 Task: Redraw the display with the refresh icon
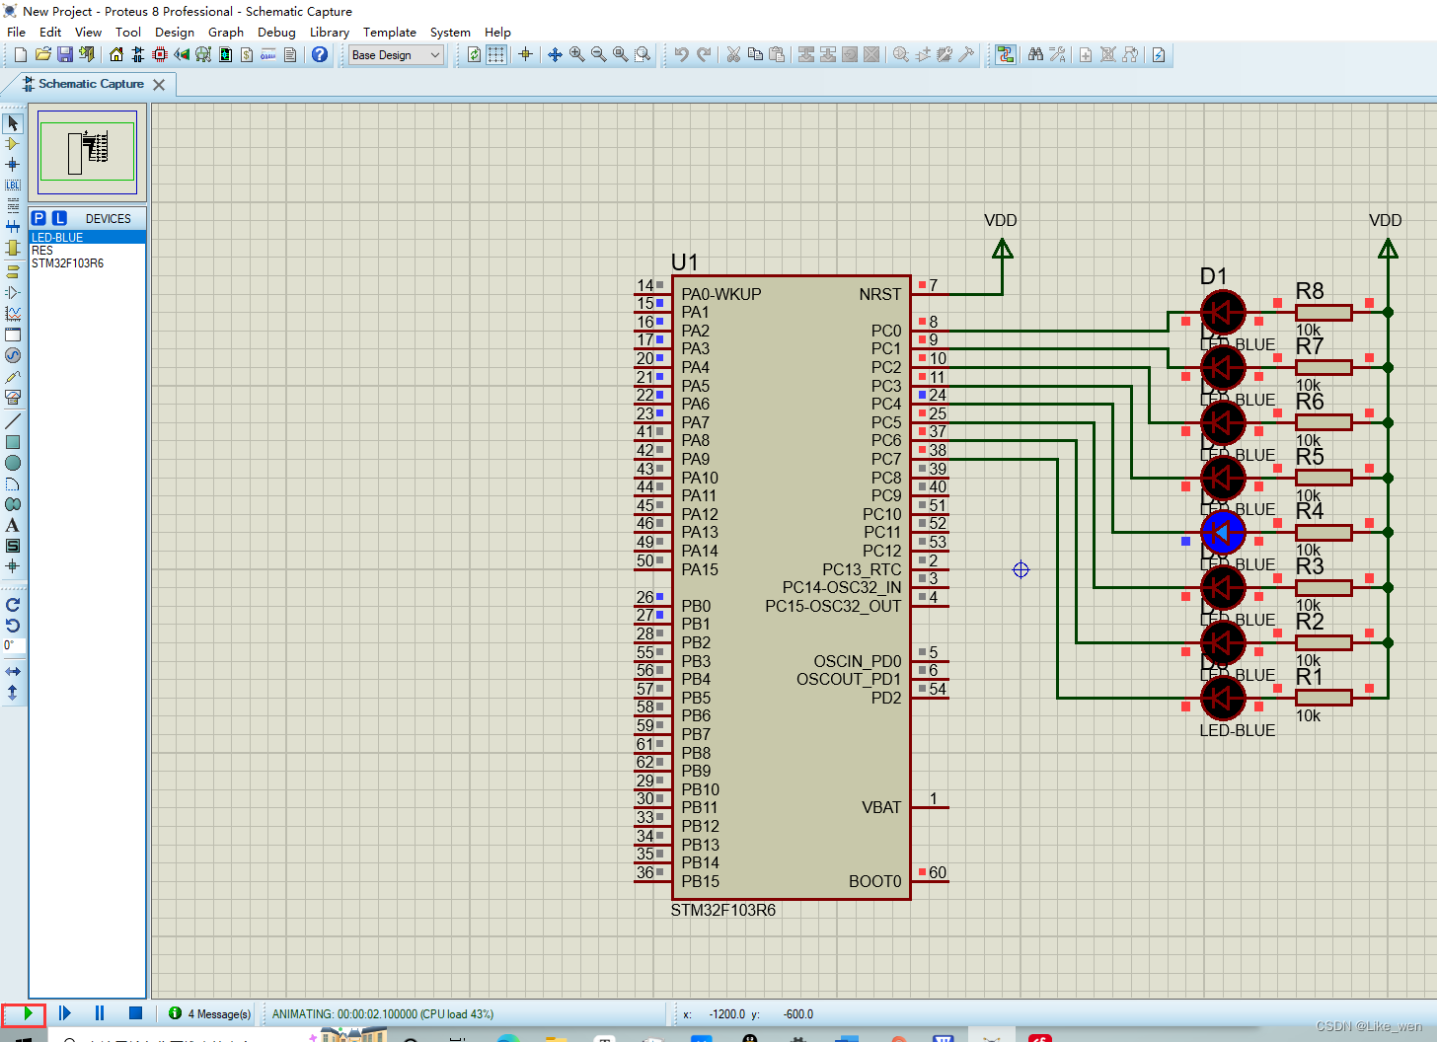pos(475,55)
